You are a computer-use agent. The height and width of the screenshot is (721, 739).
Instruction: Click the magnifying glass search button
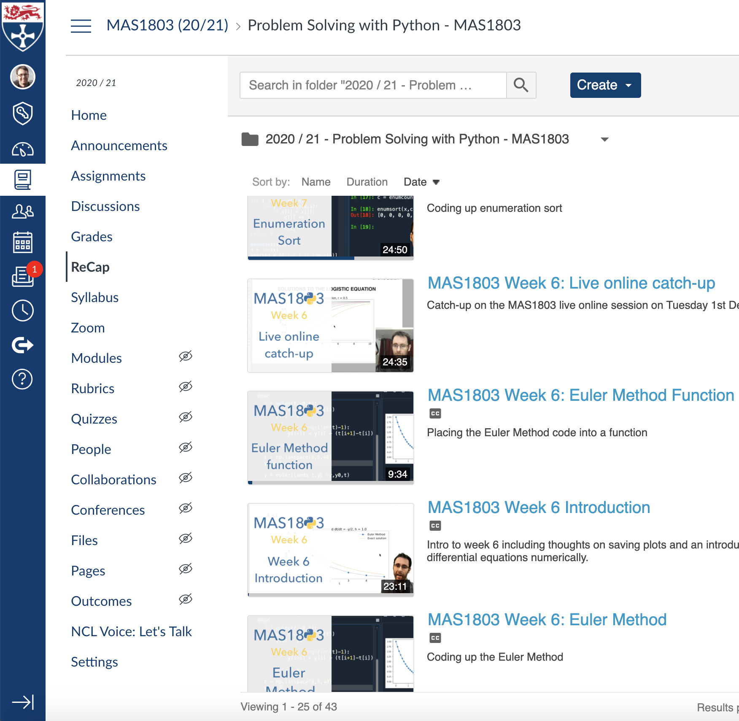tap(521, 85)
